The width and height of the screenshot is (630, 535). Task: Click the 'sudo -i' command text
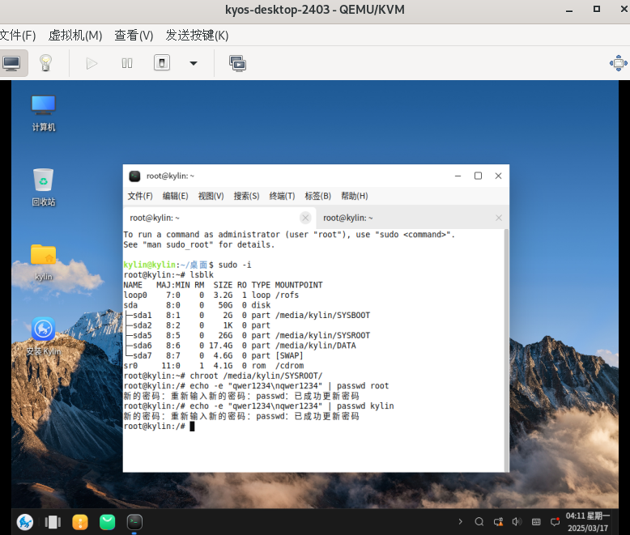coord(235,265)
